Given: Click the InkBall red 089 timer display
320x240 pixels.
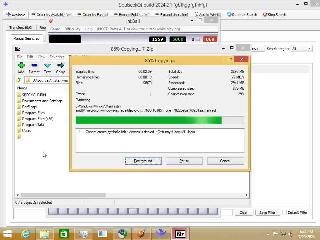Looking at the screenshot, I should (210, 39).
